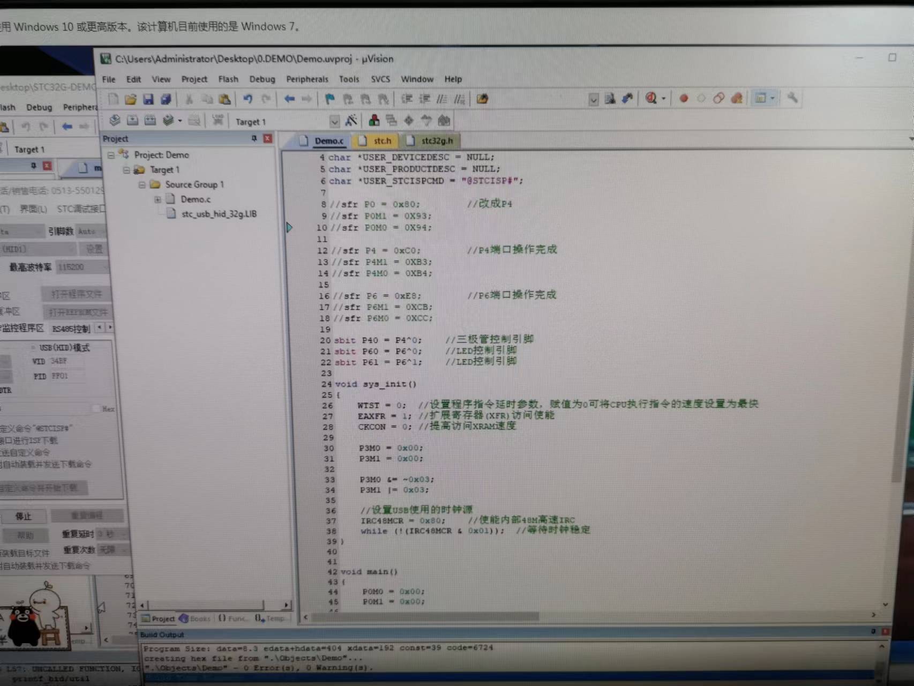The image size is (914, 686).
Task: Expand Demo.c file dependencies
Action: (158, 199)
